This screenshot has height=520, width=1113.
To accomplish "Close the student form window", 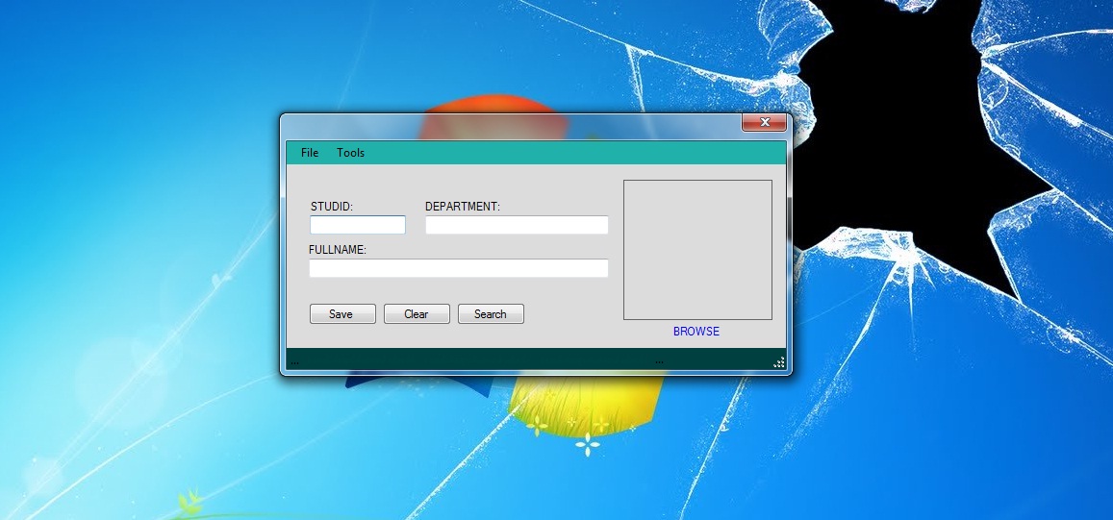I will [765, 122].
